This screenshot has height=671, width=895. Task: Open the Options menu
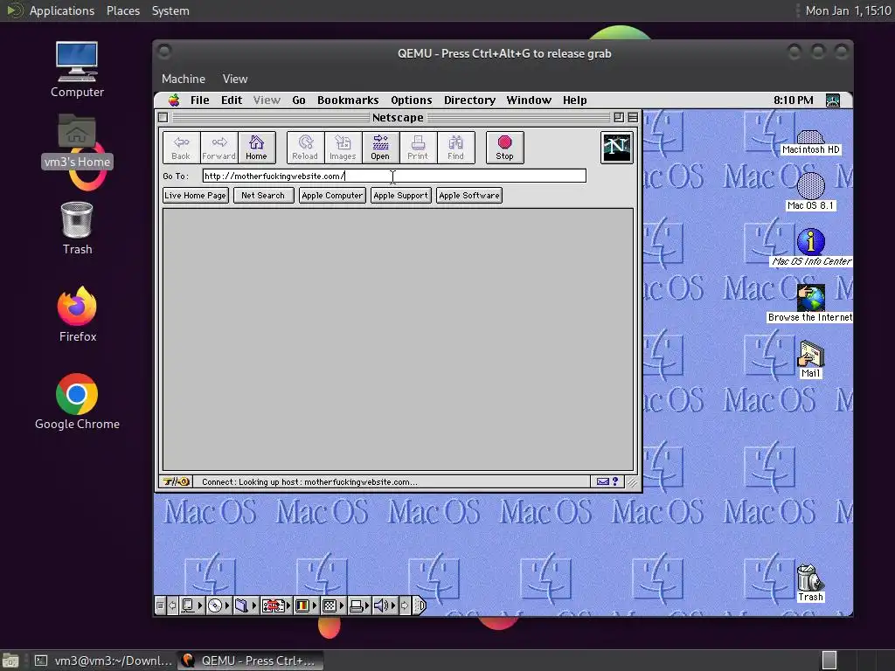tap(412, 100)
